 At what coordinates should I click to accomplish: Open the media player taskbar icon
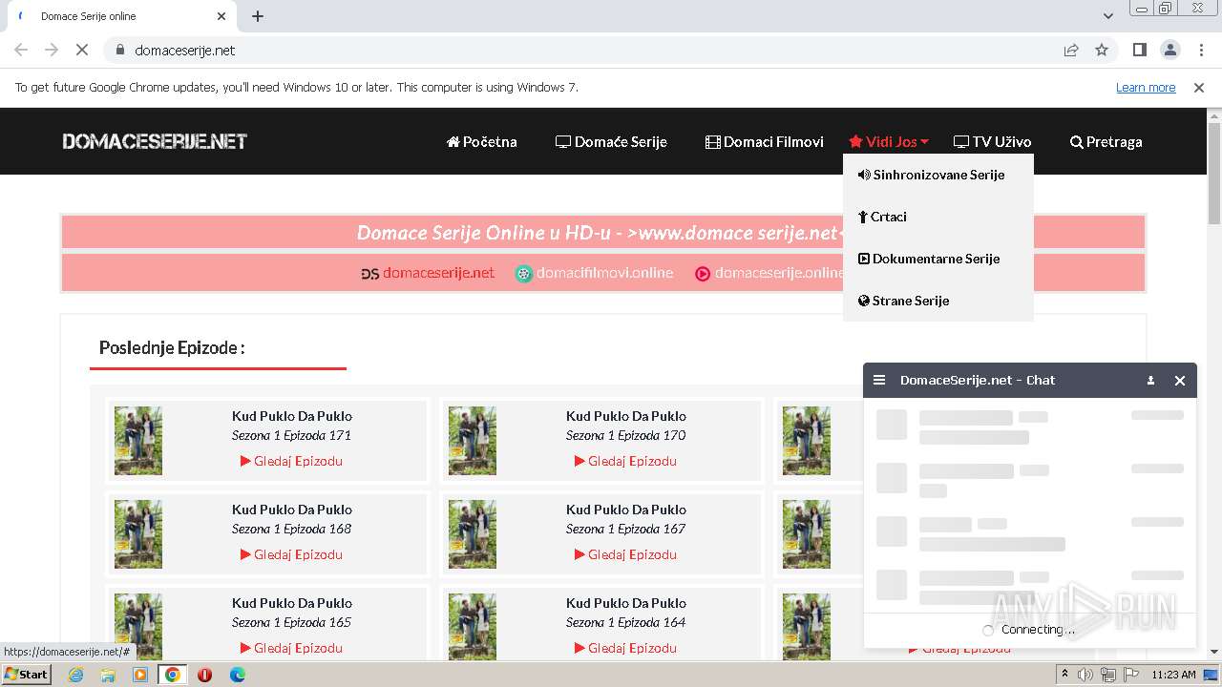point(140,675)
